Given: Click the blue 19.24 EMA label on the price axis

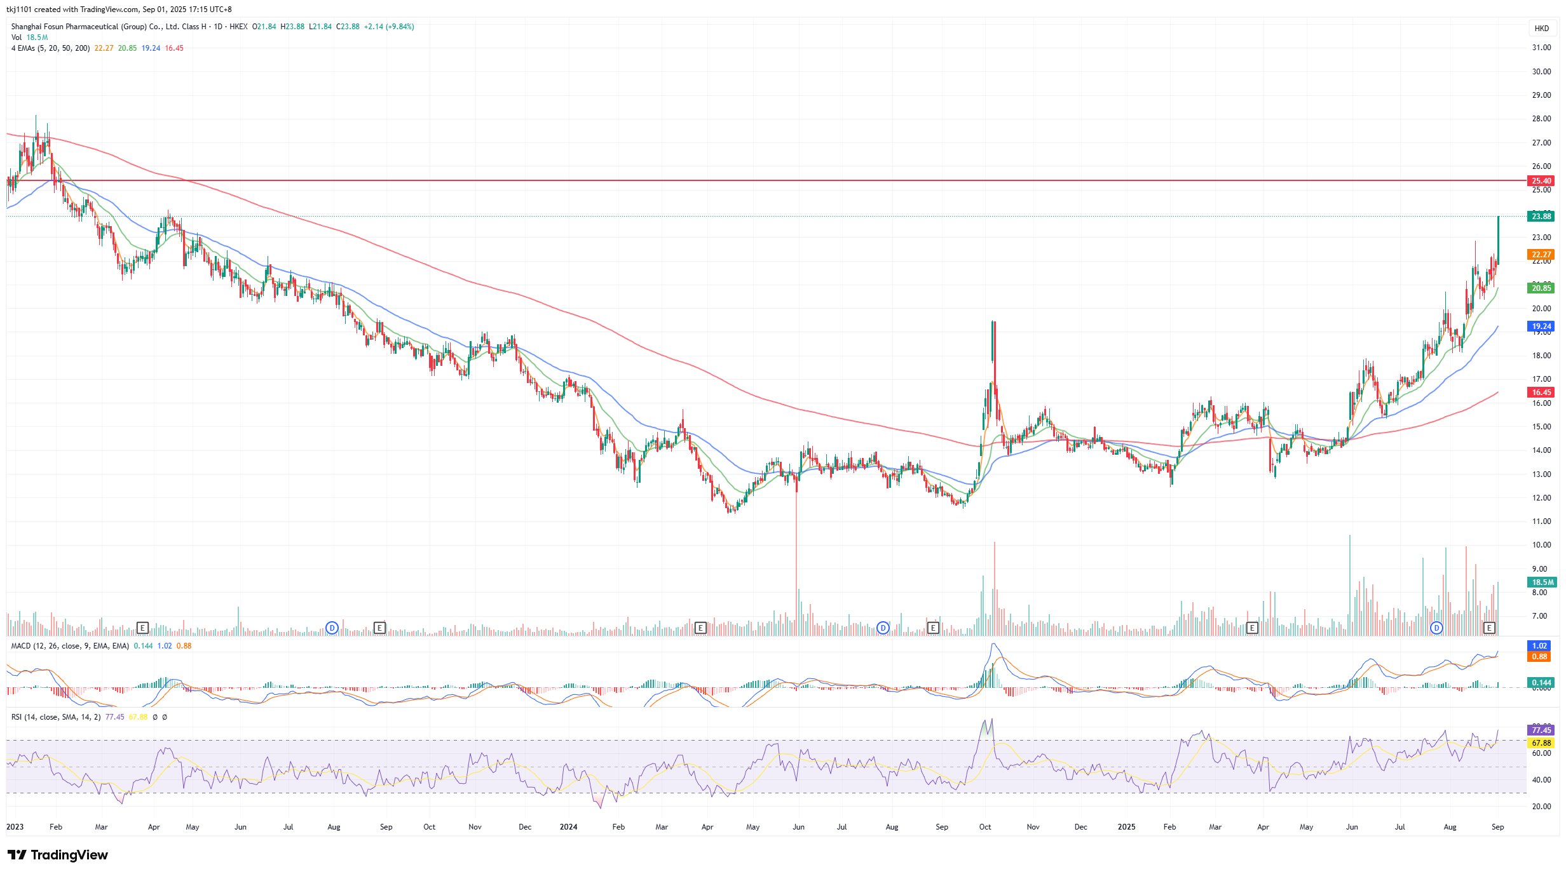Looking at the screenshot, I should tap(1542, 326).
